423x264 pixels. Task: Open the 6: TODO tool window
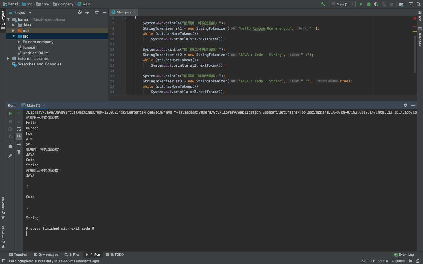[x=115, y=255]
